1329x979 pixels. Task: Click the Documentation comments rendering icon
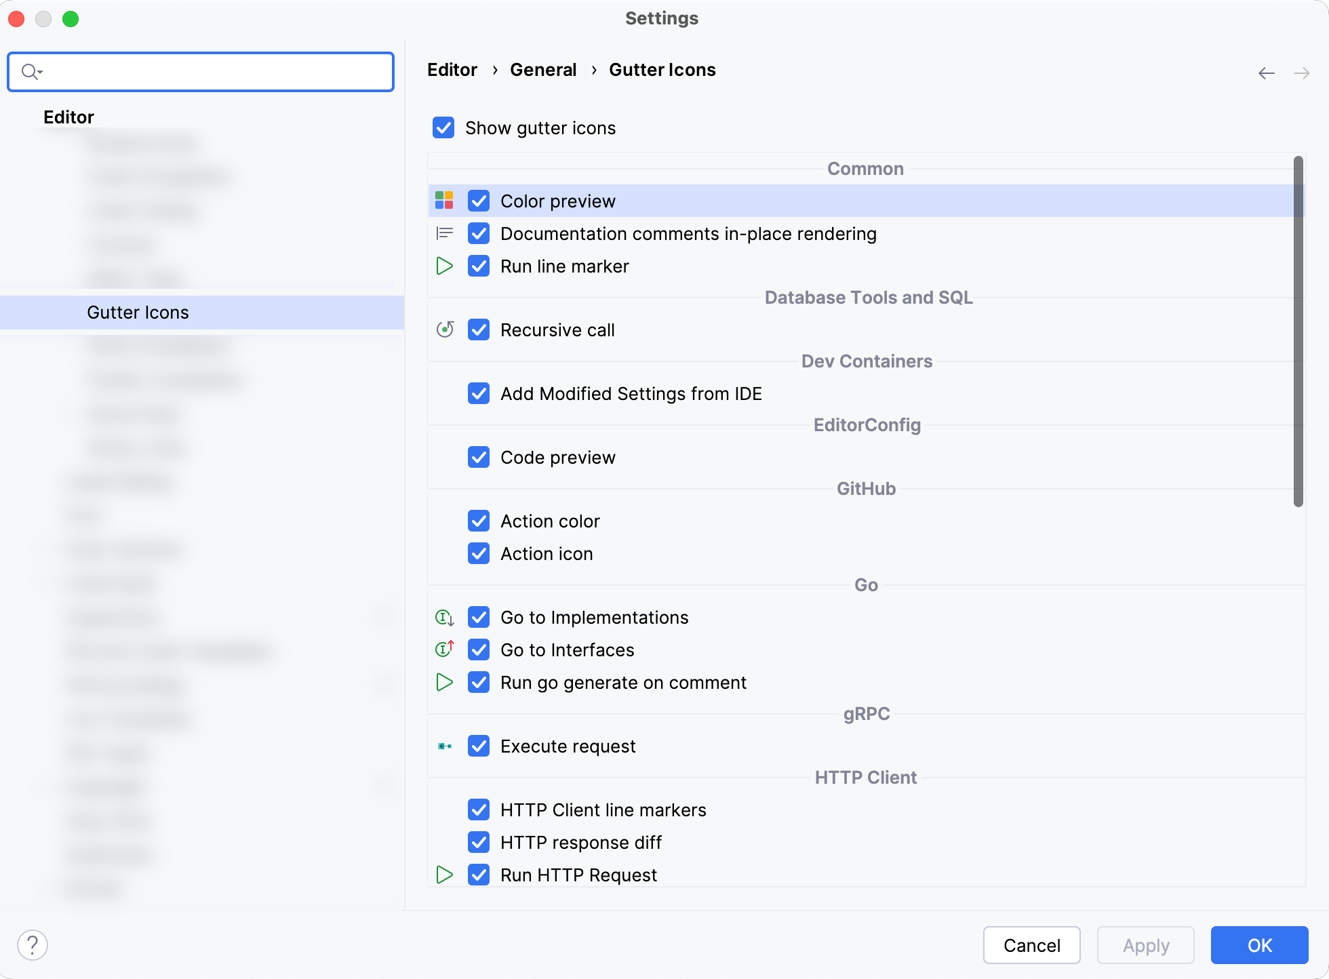pos(445,233)
